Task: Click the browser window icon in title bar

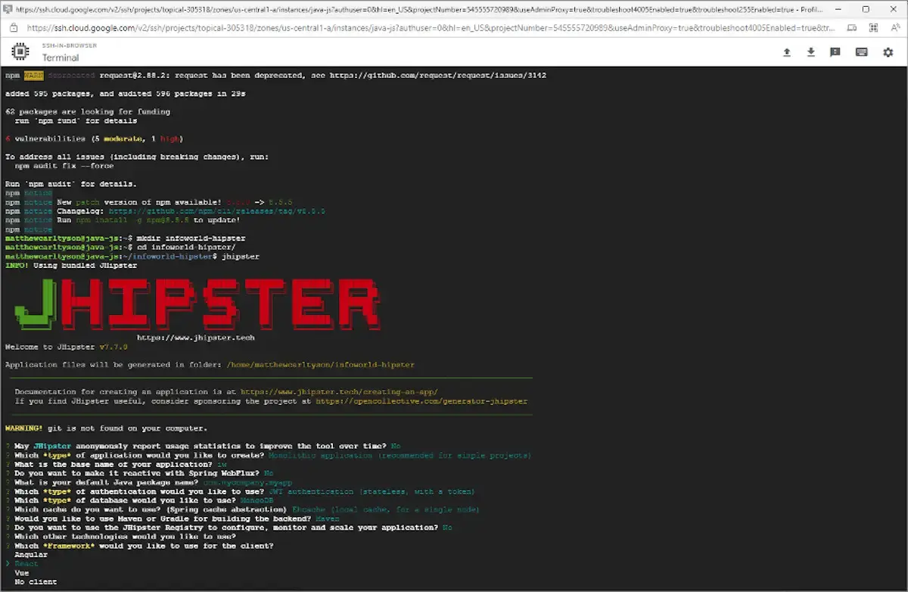Action: click(7, 9)
